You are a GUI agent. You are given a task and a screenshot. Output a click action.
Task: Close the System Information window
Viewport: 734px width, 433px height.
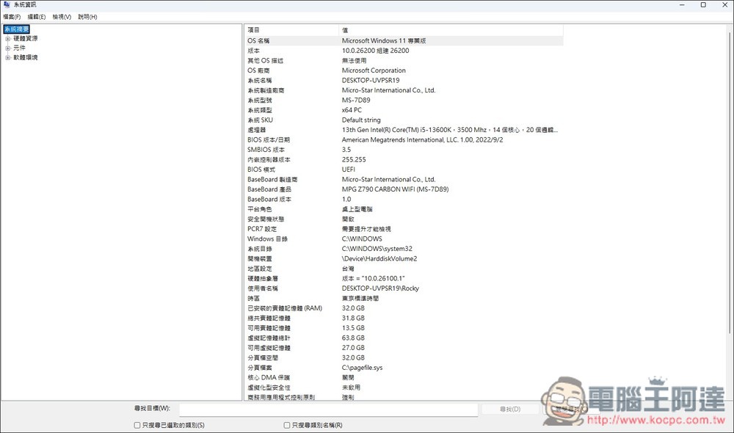click(x=724, y=4)
